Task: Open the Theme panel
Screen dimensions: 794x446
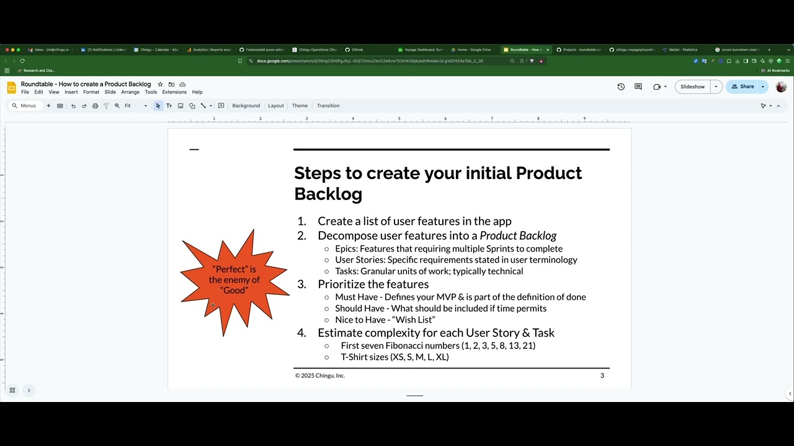Action: click(x=300, y=106)
